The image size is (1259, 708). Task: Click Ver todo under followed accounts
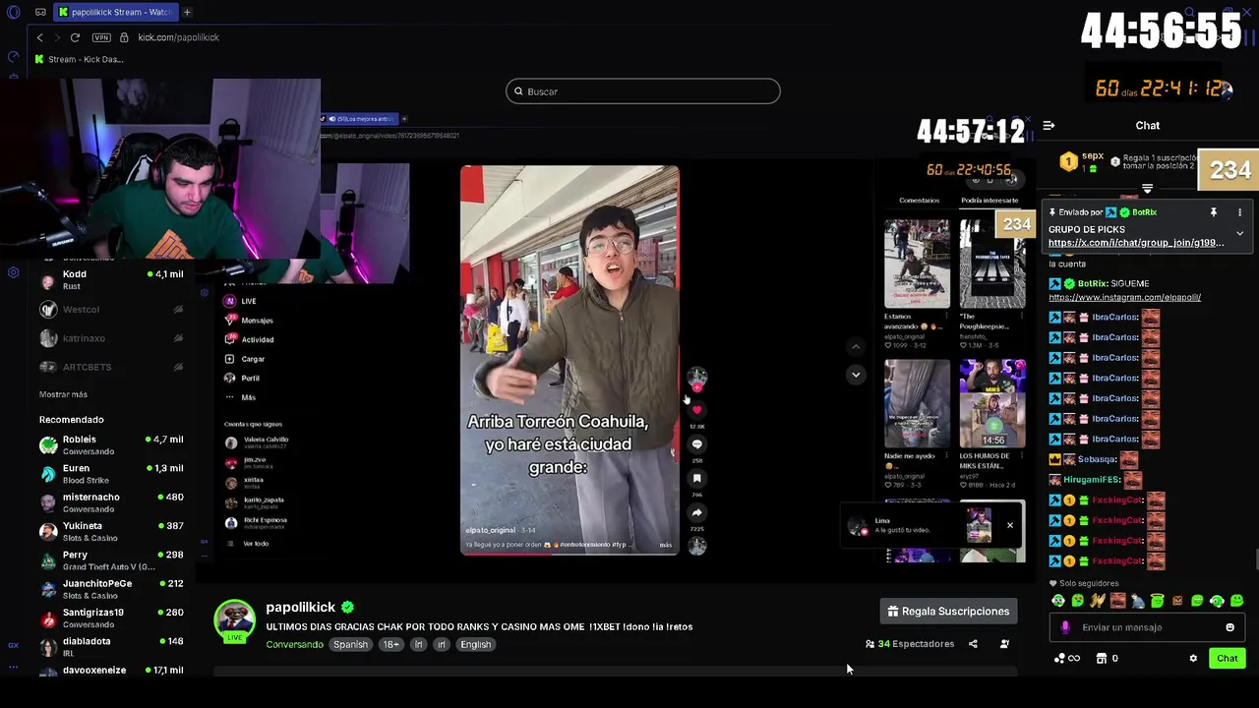point(256,544)
